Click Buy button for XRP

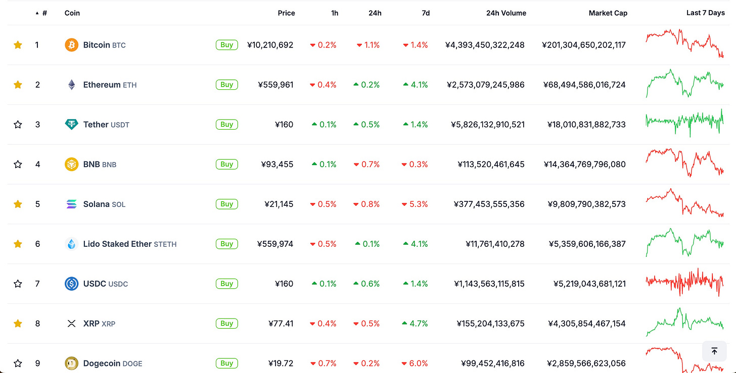click(227, 324)
